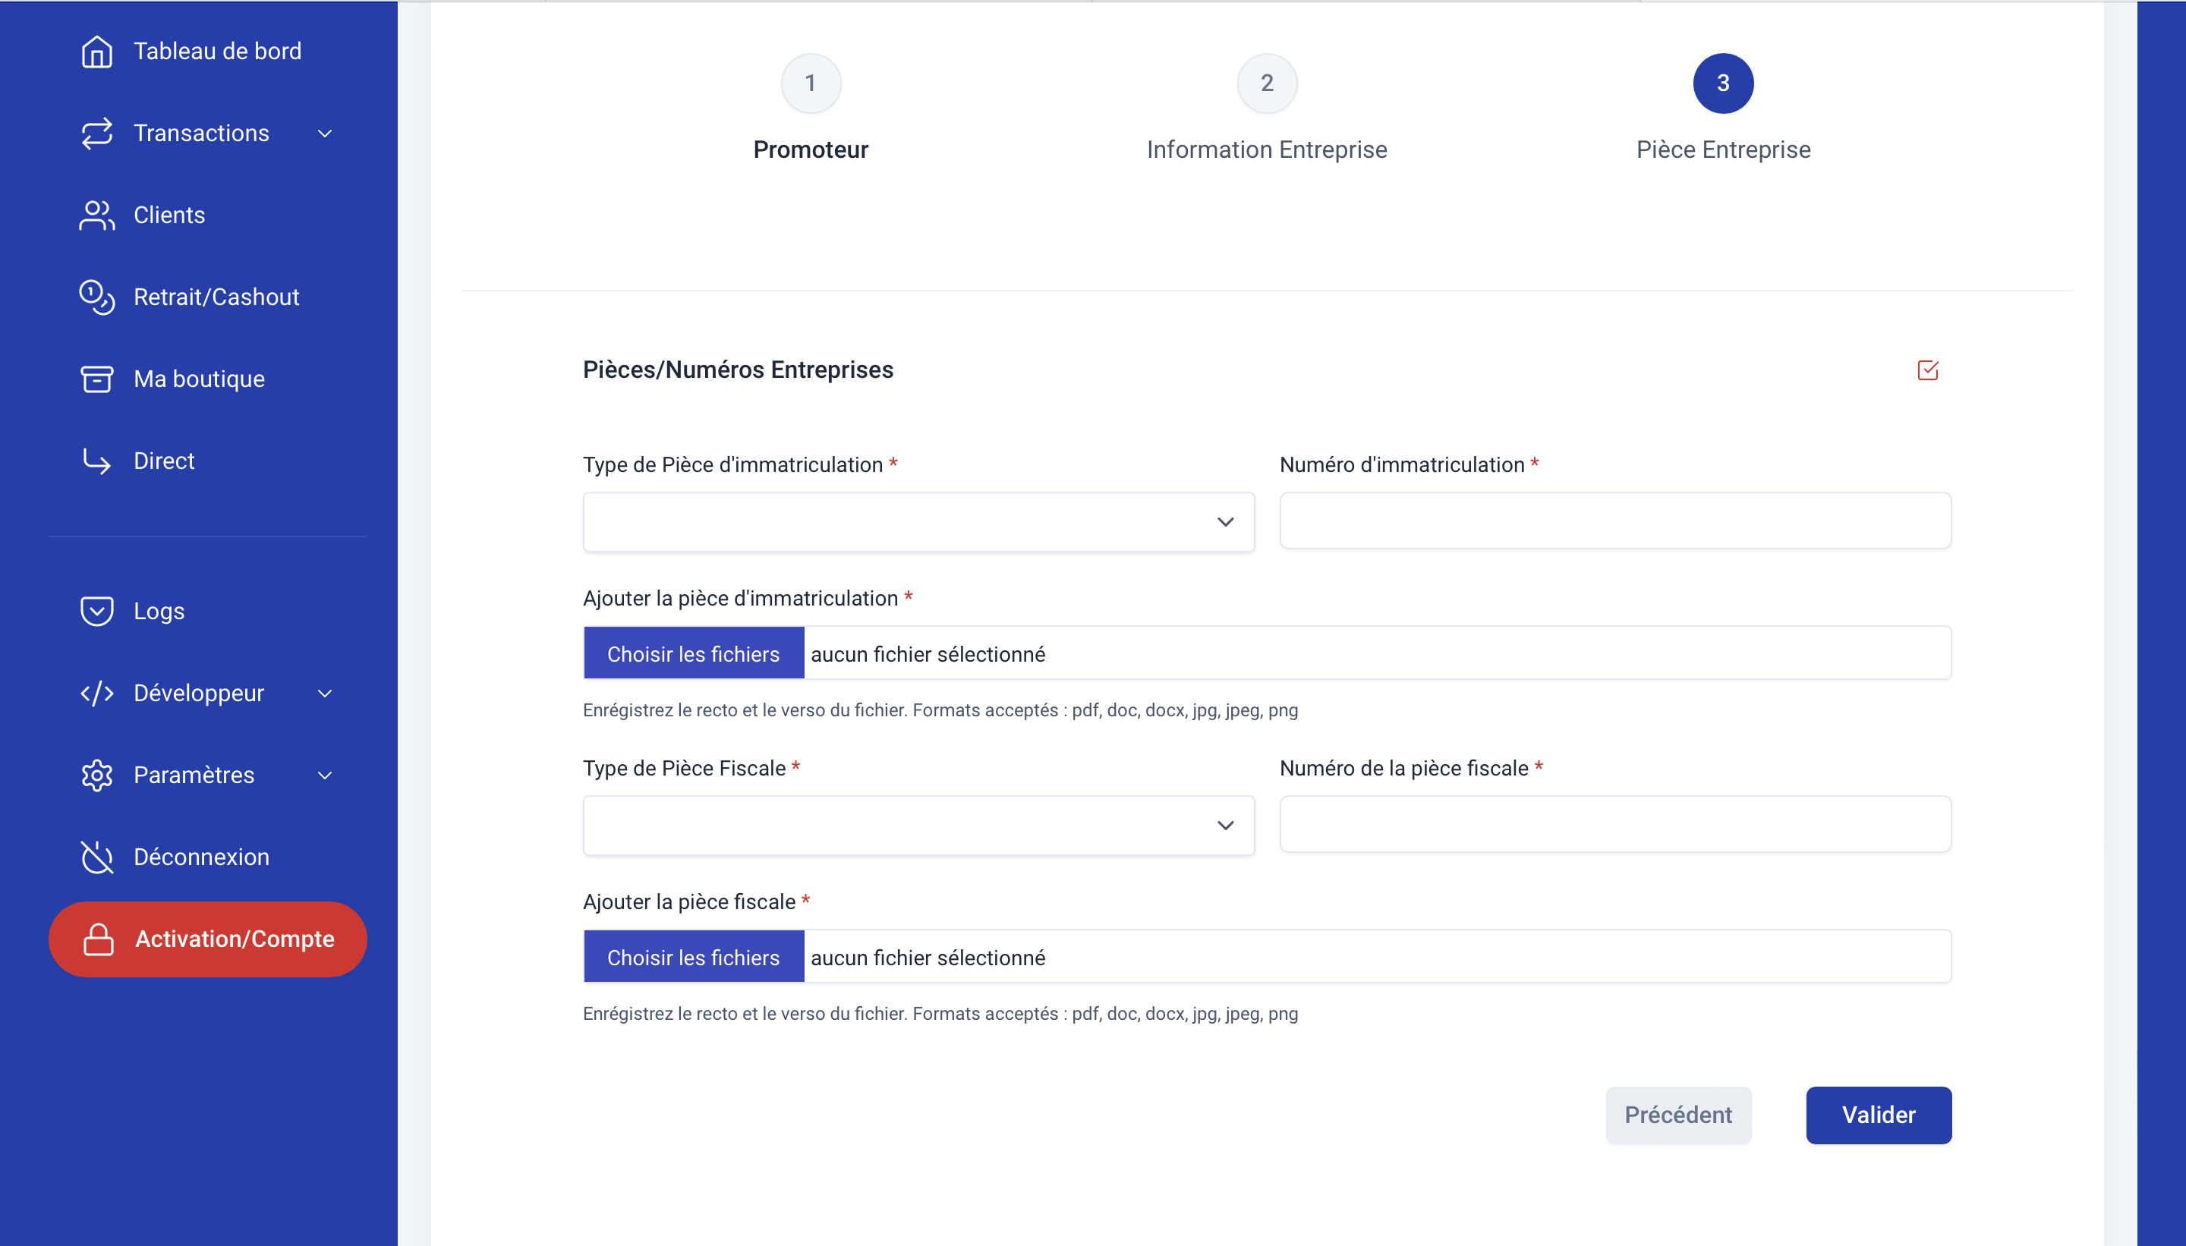Open the Type de Pièce Fiscale dropdown
Image resolution: width=2186 pixels, height=1246 pixels.
point(918,825)
